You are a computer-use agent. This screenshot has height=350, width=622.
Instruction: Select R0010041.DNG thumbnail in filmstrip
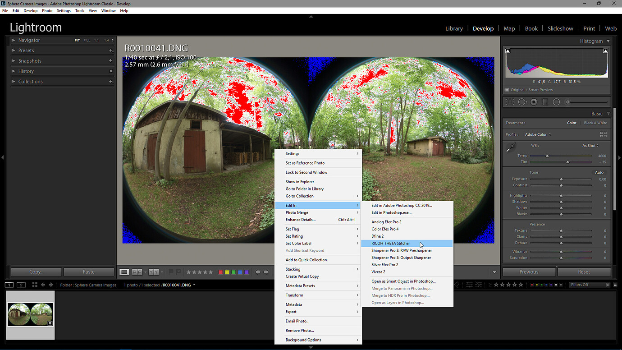point(30,314)
